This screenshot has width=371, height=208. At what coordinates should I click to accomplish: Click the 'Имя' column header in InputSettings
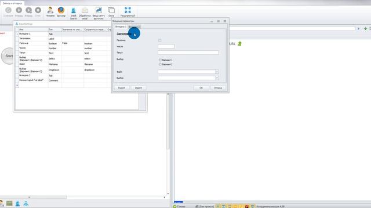(x=34, y=29)
